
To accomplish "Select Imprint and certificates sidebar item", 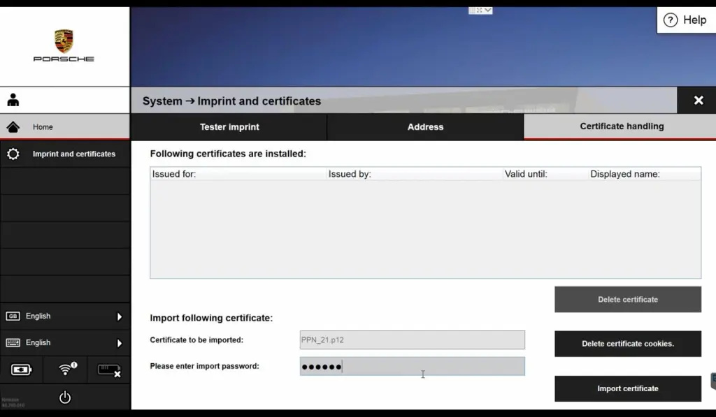I will click(x=64, y=154).
